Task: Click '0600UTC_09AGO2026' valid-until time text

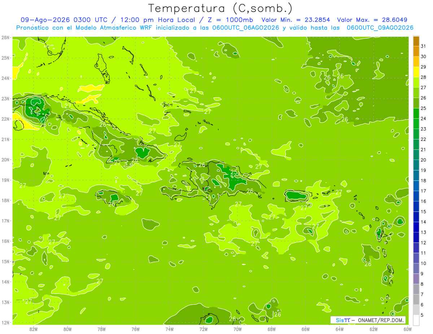Action: 380,28
